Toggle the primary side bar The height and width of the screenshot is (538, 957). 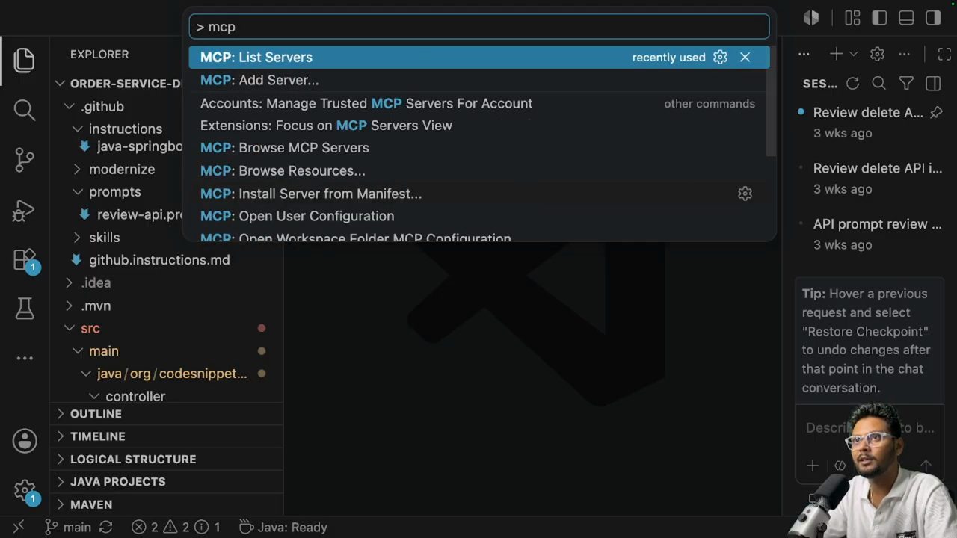tap(879, 18)
